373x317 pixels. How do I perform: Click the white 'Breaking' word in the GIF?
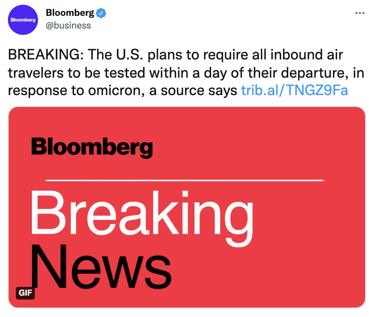[x=142, y=218]
